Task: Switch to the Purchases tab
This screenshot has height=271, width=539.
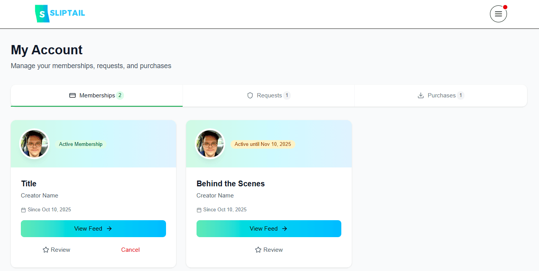Action: pyautogui.click(x=441, y=95)
